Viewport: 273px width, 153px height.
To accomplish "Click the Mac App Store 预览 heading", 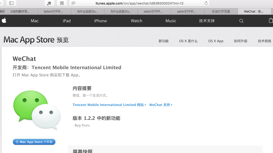I will point(36,40).
